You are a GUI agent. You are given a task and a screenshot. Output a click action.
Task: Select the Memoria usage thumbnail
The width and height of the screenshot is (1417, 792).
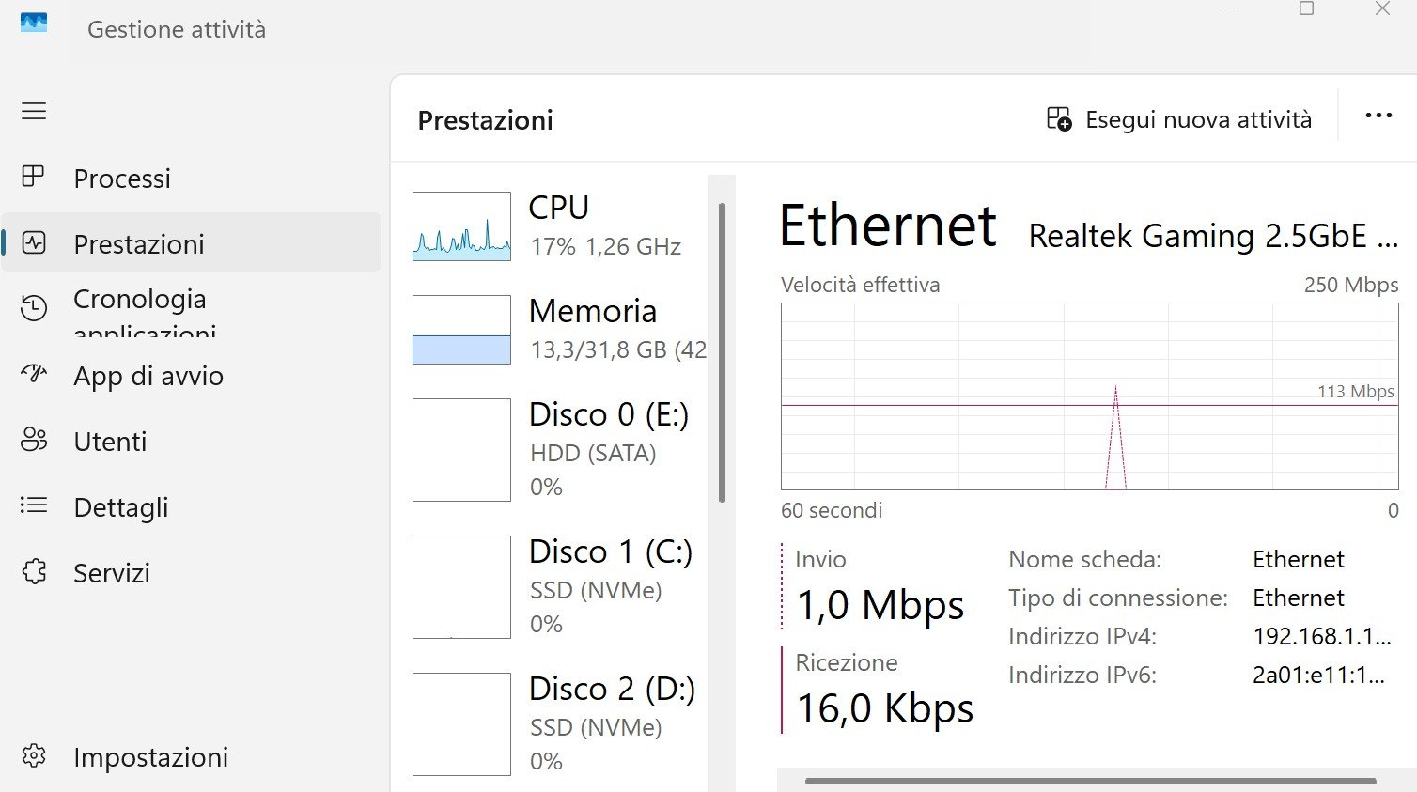click(461, 330)
